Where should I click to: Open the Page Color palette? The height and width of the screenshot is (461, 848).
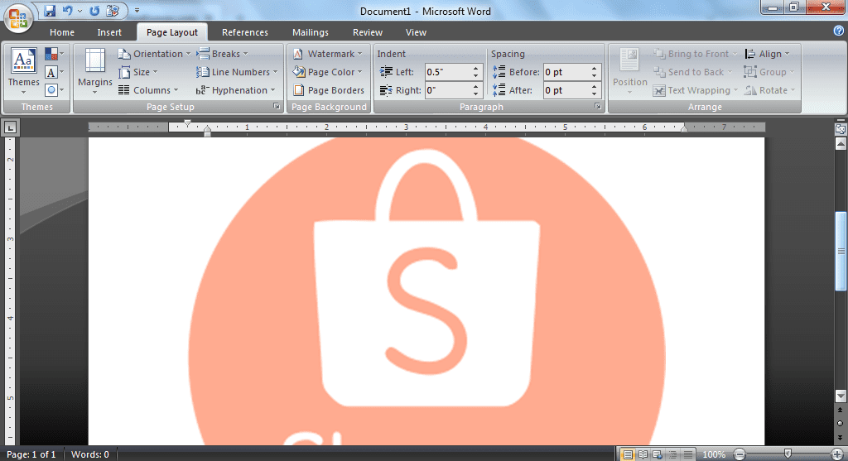328,72
